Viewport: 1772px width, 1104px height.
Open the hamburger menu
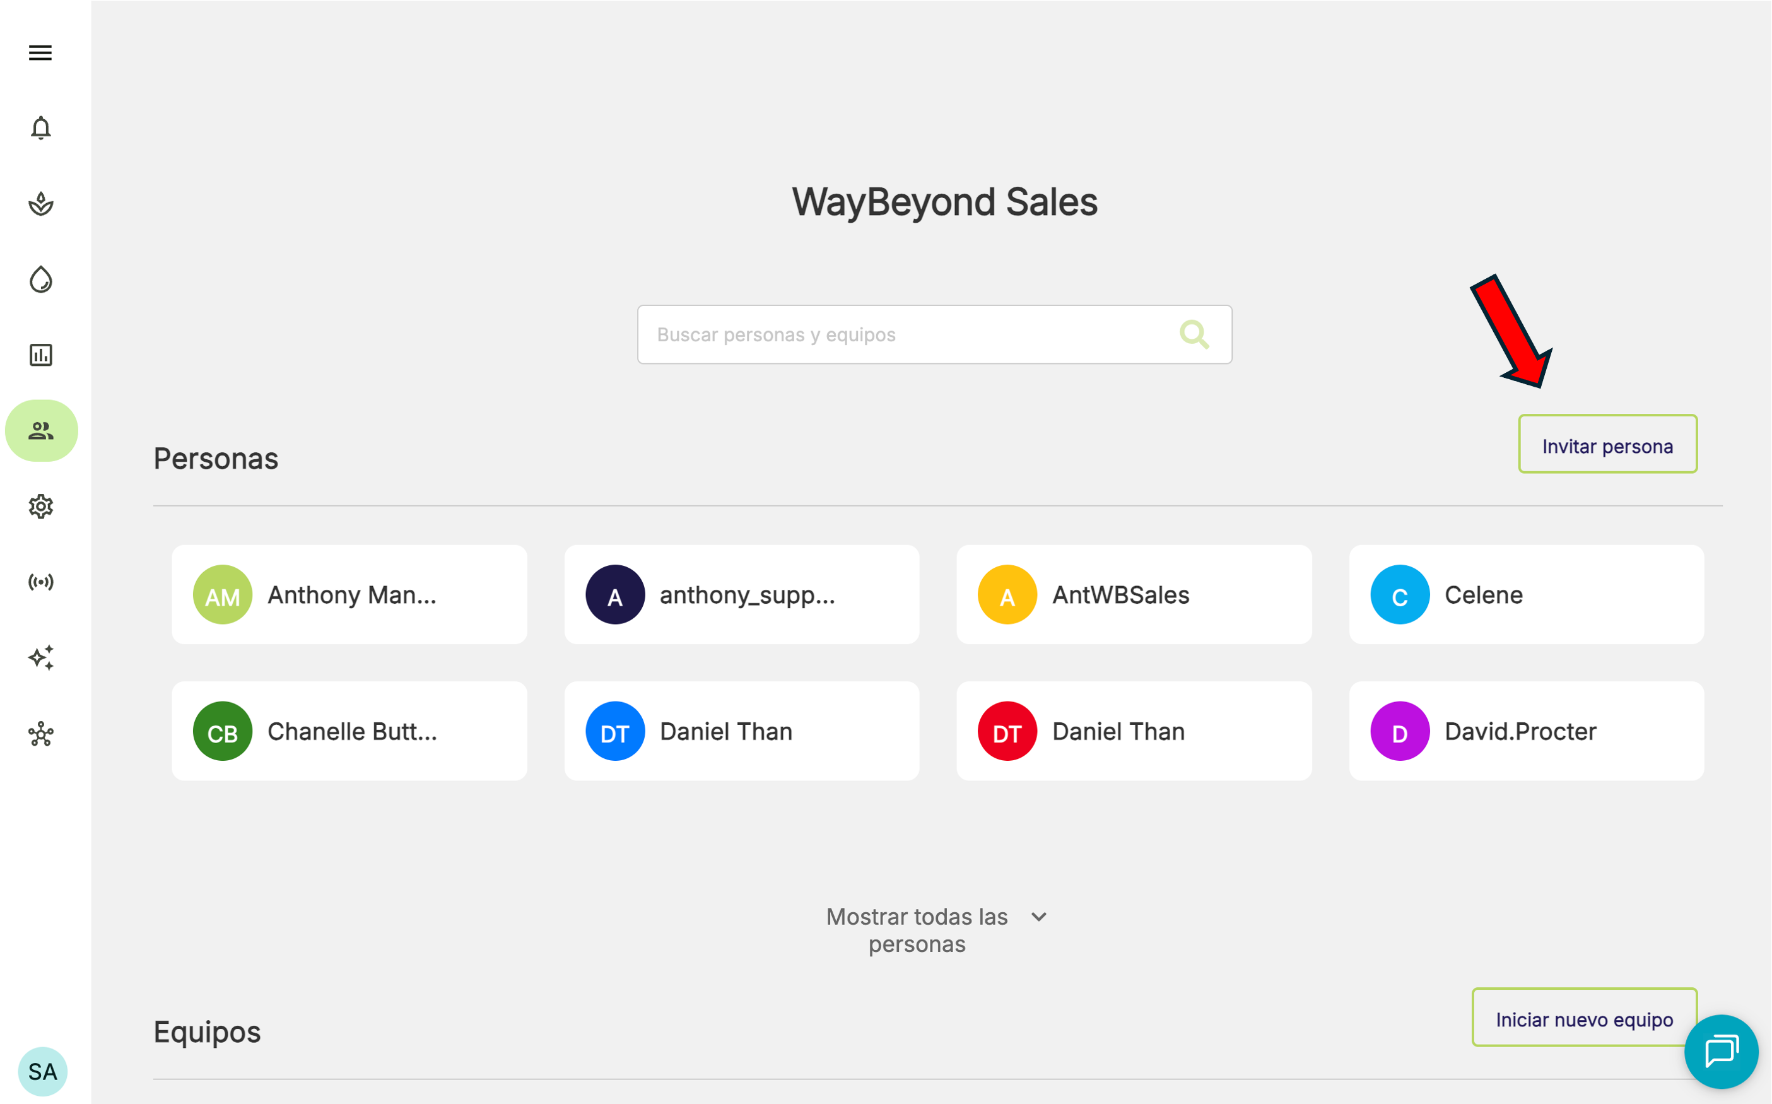coord(40,52)
